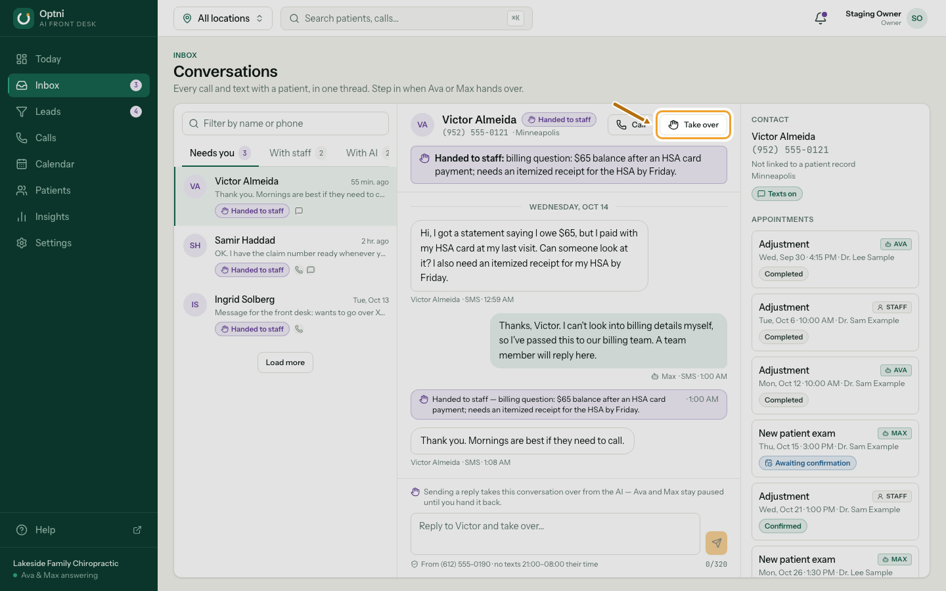Open Insights in the sidebar
Image resolution: width=946 pixels, height=591 pixels.
(79, 217)
